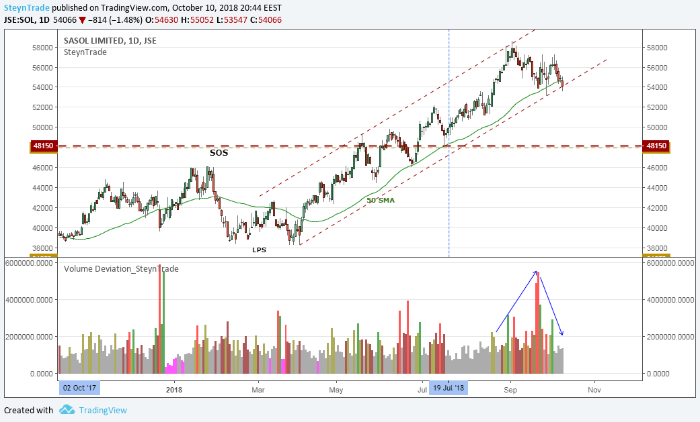700x422 pixels.
Task: Click the red down-triangle price change indicator
Action: pyautogui.click(x=82, y=20)
